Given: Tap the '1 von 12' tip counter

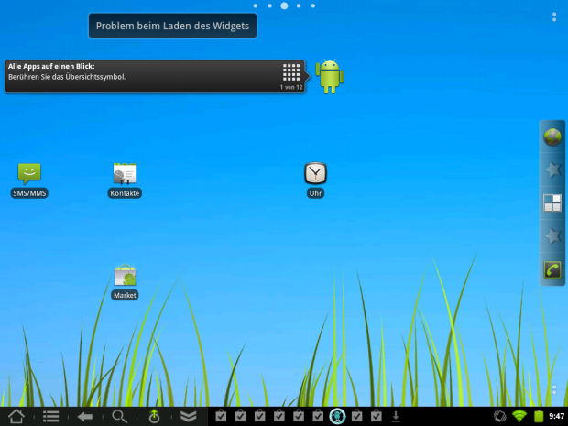Looking at the screenshot, I should click(291, 87).
